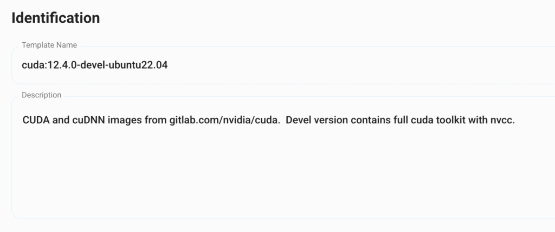
Task: Focus the Description text area
Action: (x=283, y=157)
